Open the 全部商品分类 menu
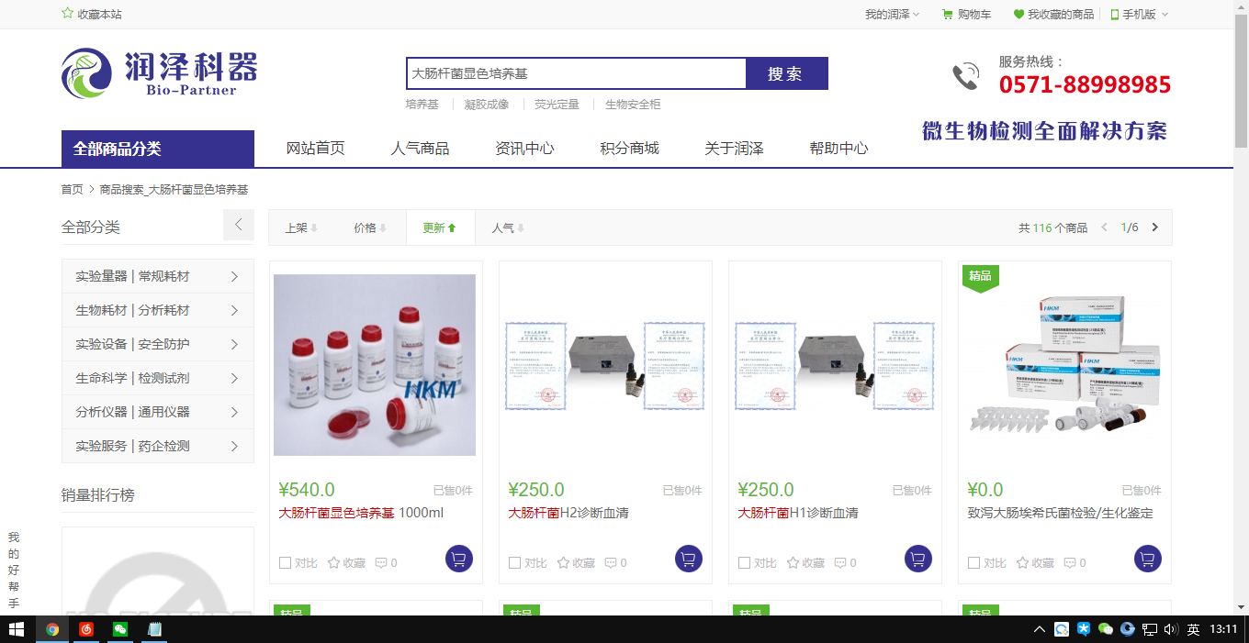1249x643 pixels. 158,149
